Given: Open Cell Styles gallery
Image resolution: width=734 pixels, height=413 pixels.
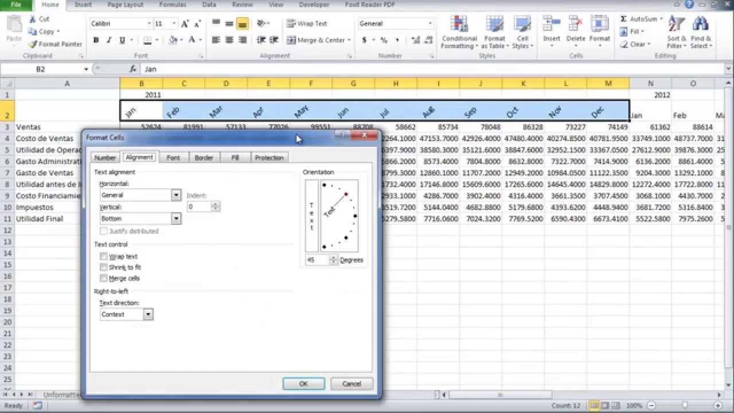Looking at the screenshot, I should [x=521, y=32].
